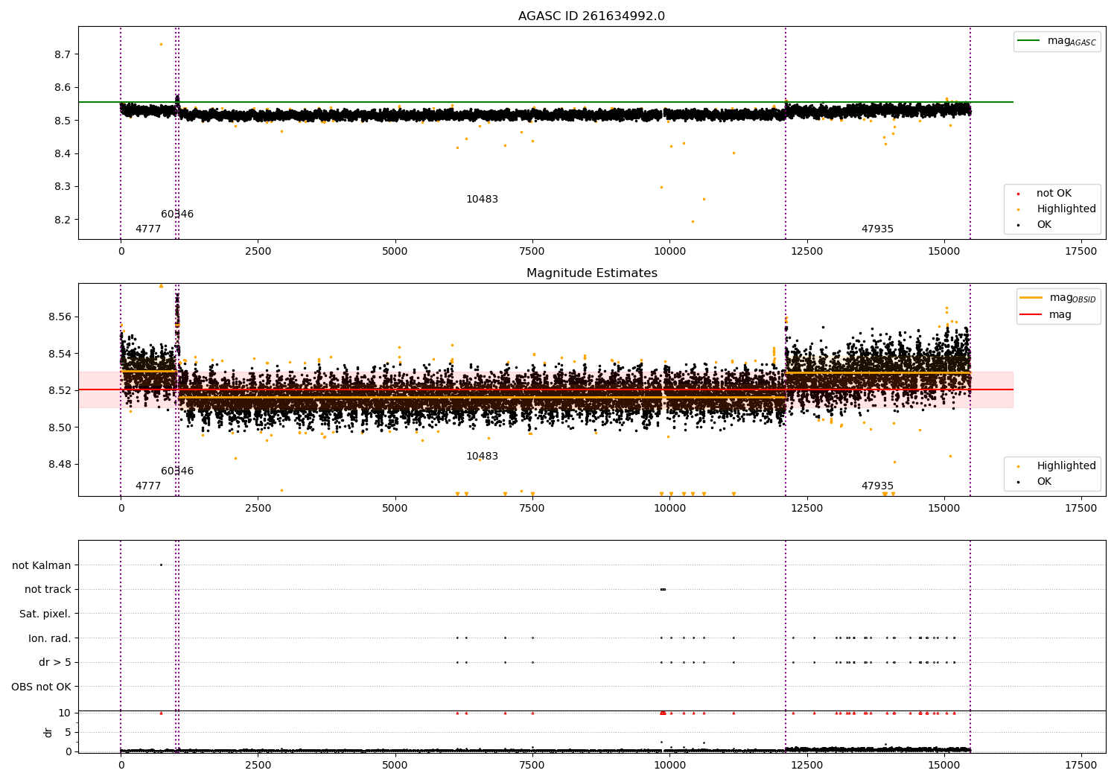Click the 'dr > 5' axis label
The width and height of the screenshot is (1117, 782).
pos(55,662)
